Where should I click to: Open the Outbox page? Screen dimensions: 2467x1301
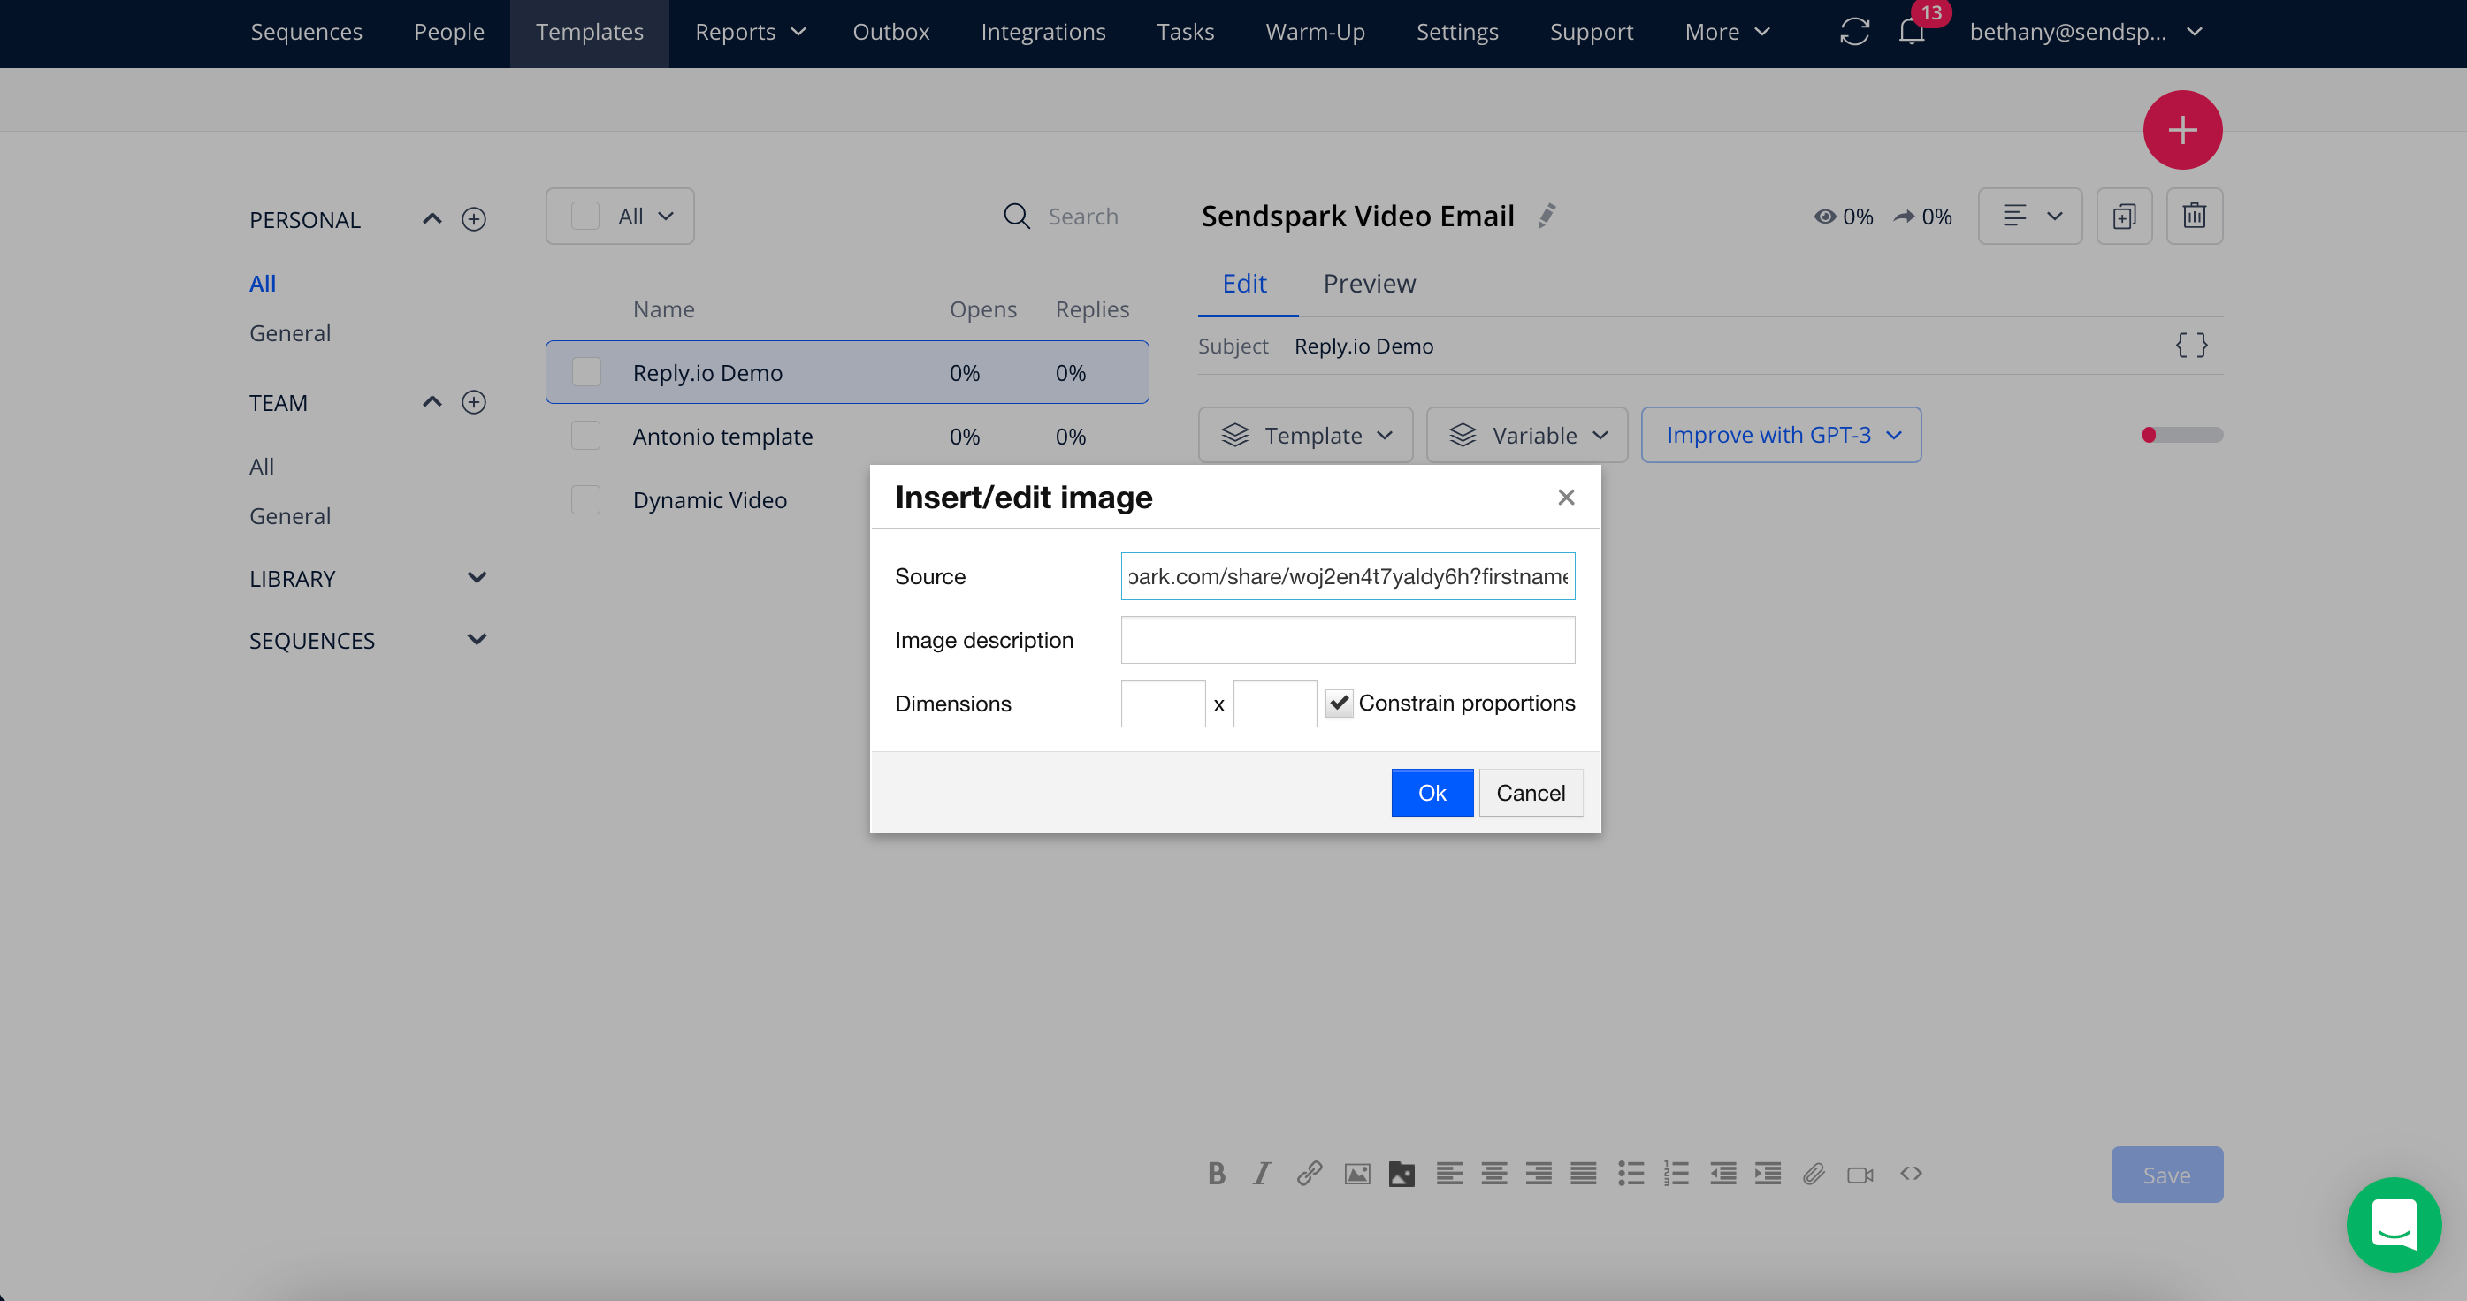[x=890, y=32]
